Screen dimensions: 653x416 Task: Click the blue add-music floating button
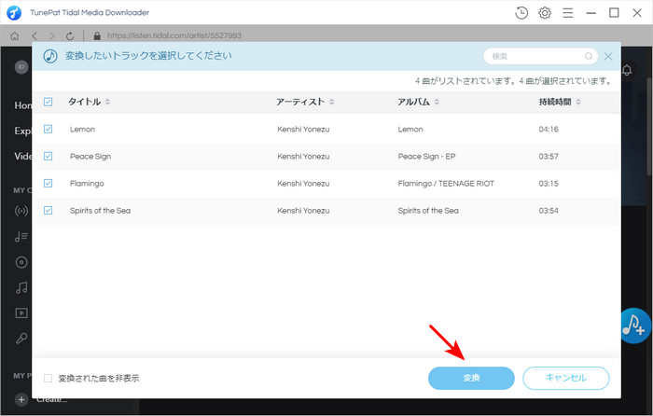tap(634, 326)
